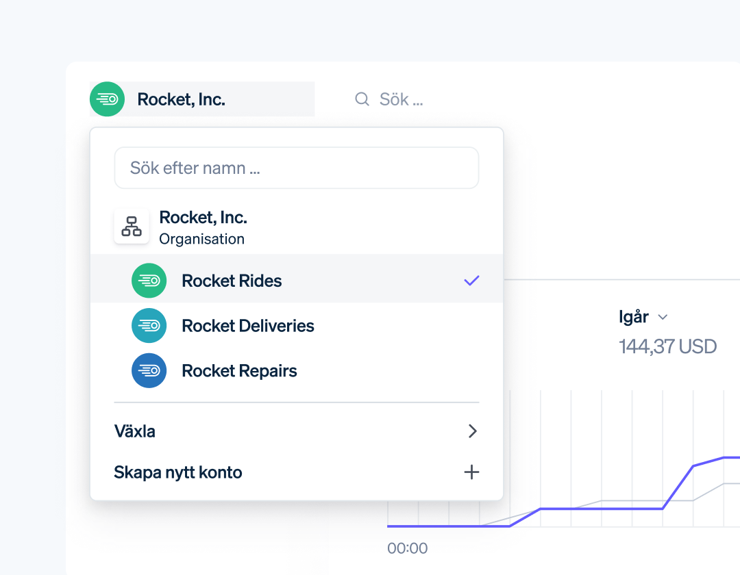
Task: Click the blue Rocket Repairs logo
Action: (x=149, y=370)
